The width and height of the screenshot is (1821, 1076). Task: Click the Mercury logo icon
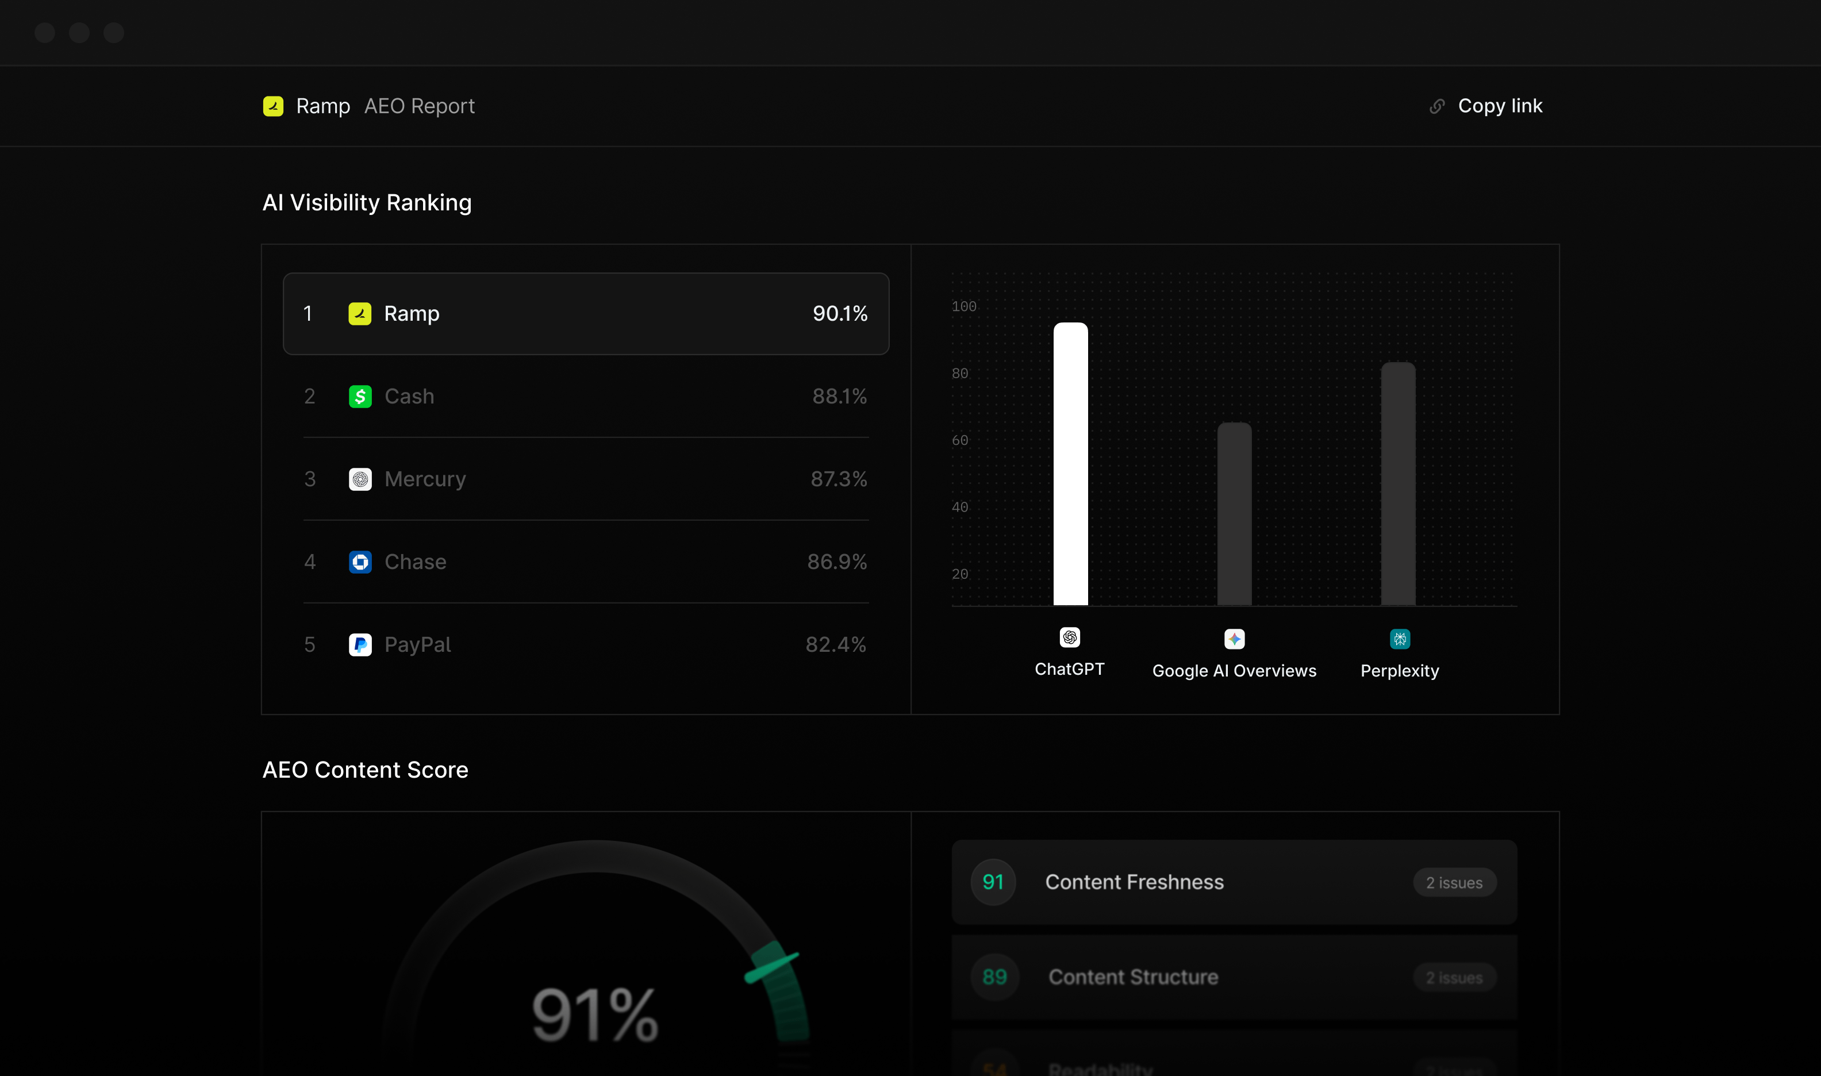click(360, 479)
